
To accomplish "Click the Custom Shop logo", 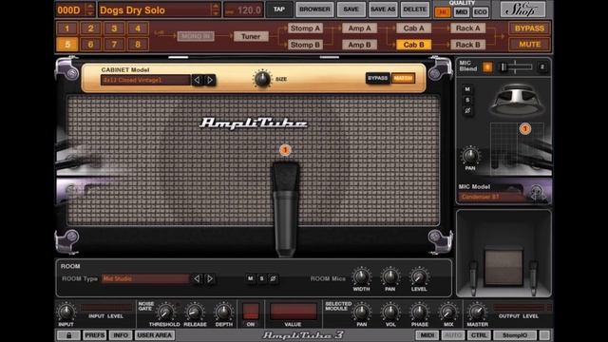I will (522, 9).
